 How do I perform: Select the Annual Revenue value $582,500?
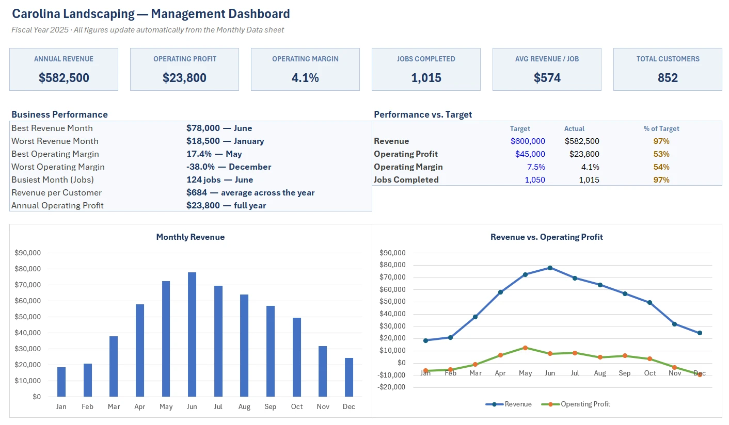coord(64,78)
